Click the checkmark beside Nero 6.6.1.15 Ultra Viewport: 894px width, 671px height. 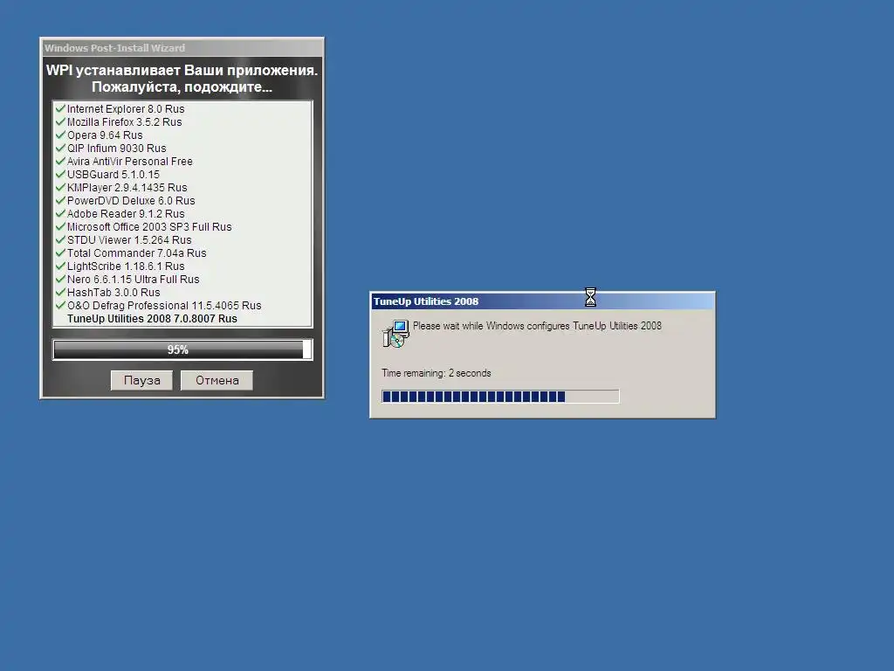(60, 279)
